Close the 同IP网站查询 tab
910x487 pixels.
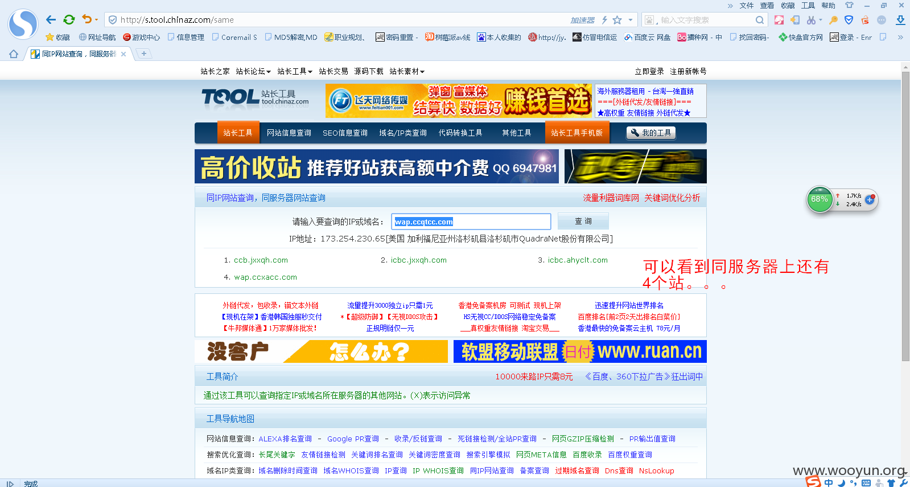[x=123, y=54]
